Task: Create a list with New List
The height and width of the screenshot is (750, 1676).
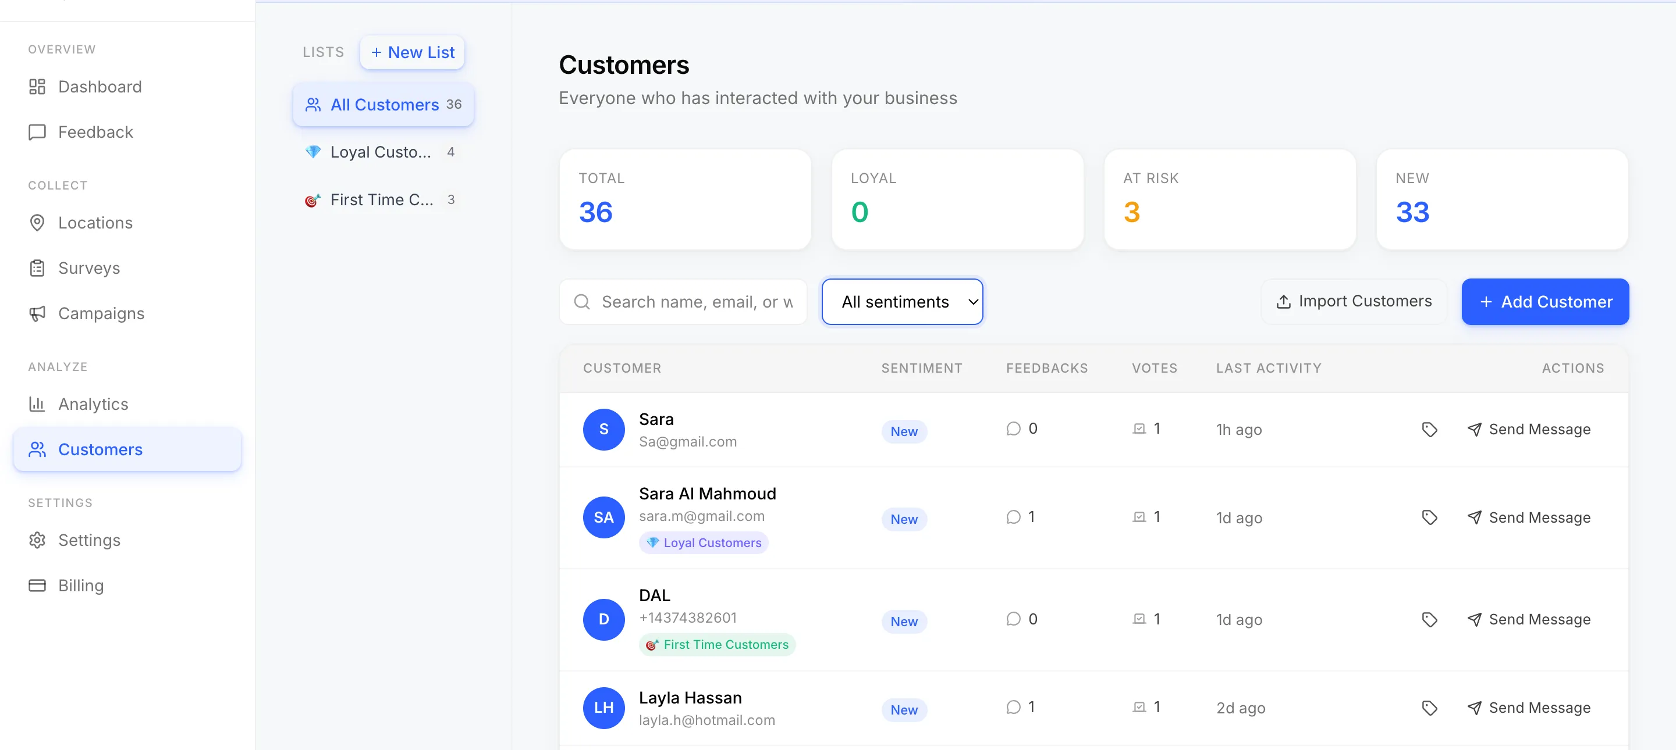Action: tap(413, 52)
